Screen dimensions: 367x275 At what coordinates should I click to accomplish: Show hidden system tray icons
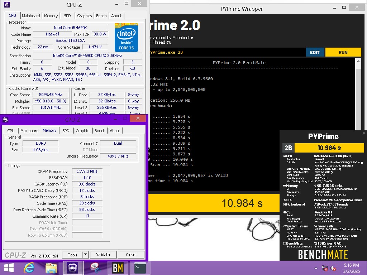pyautogui.click(x=316, y=268)
